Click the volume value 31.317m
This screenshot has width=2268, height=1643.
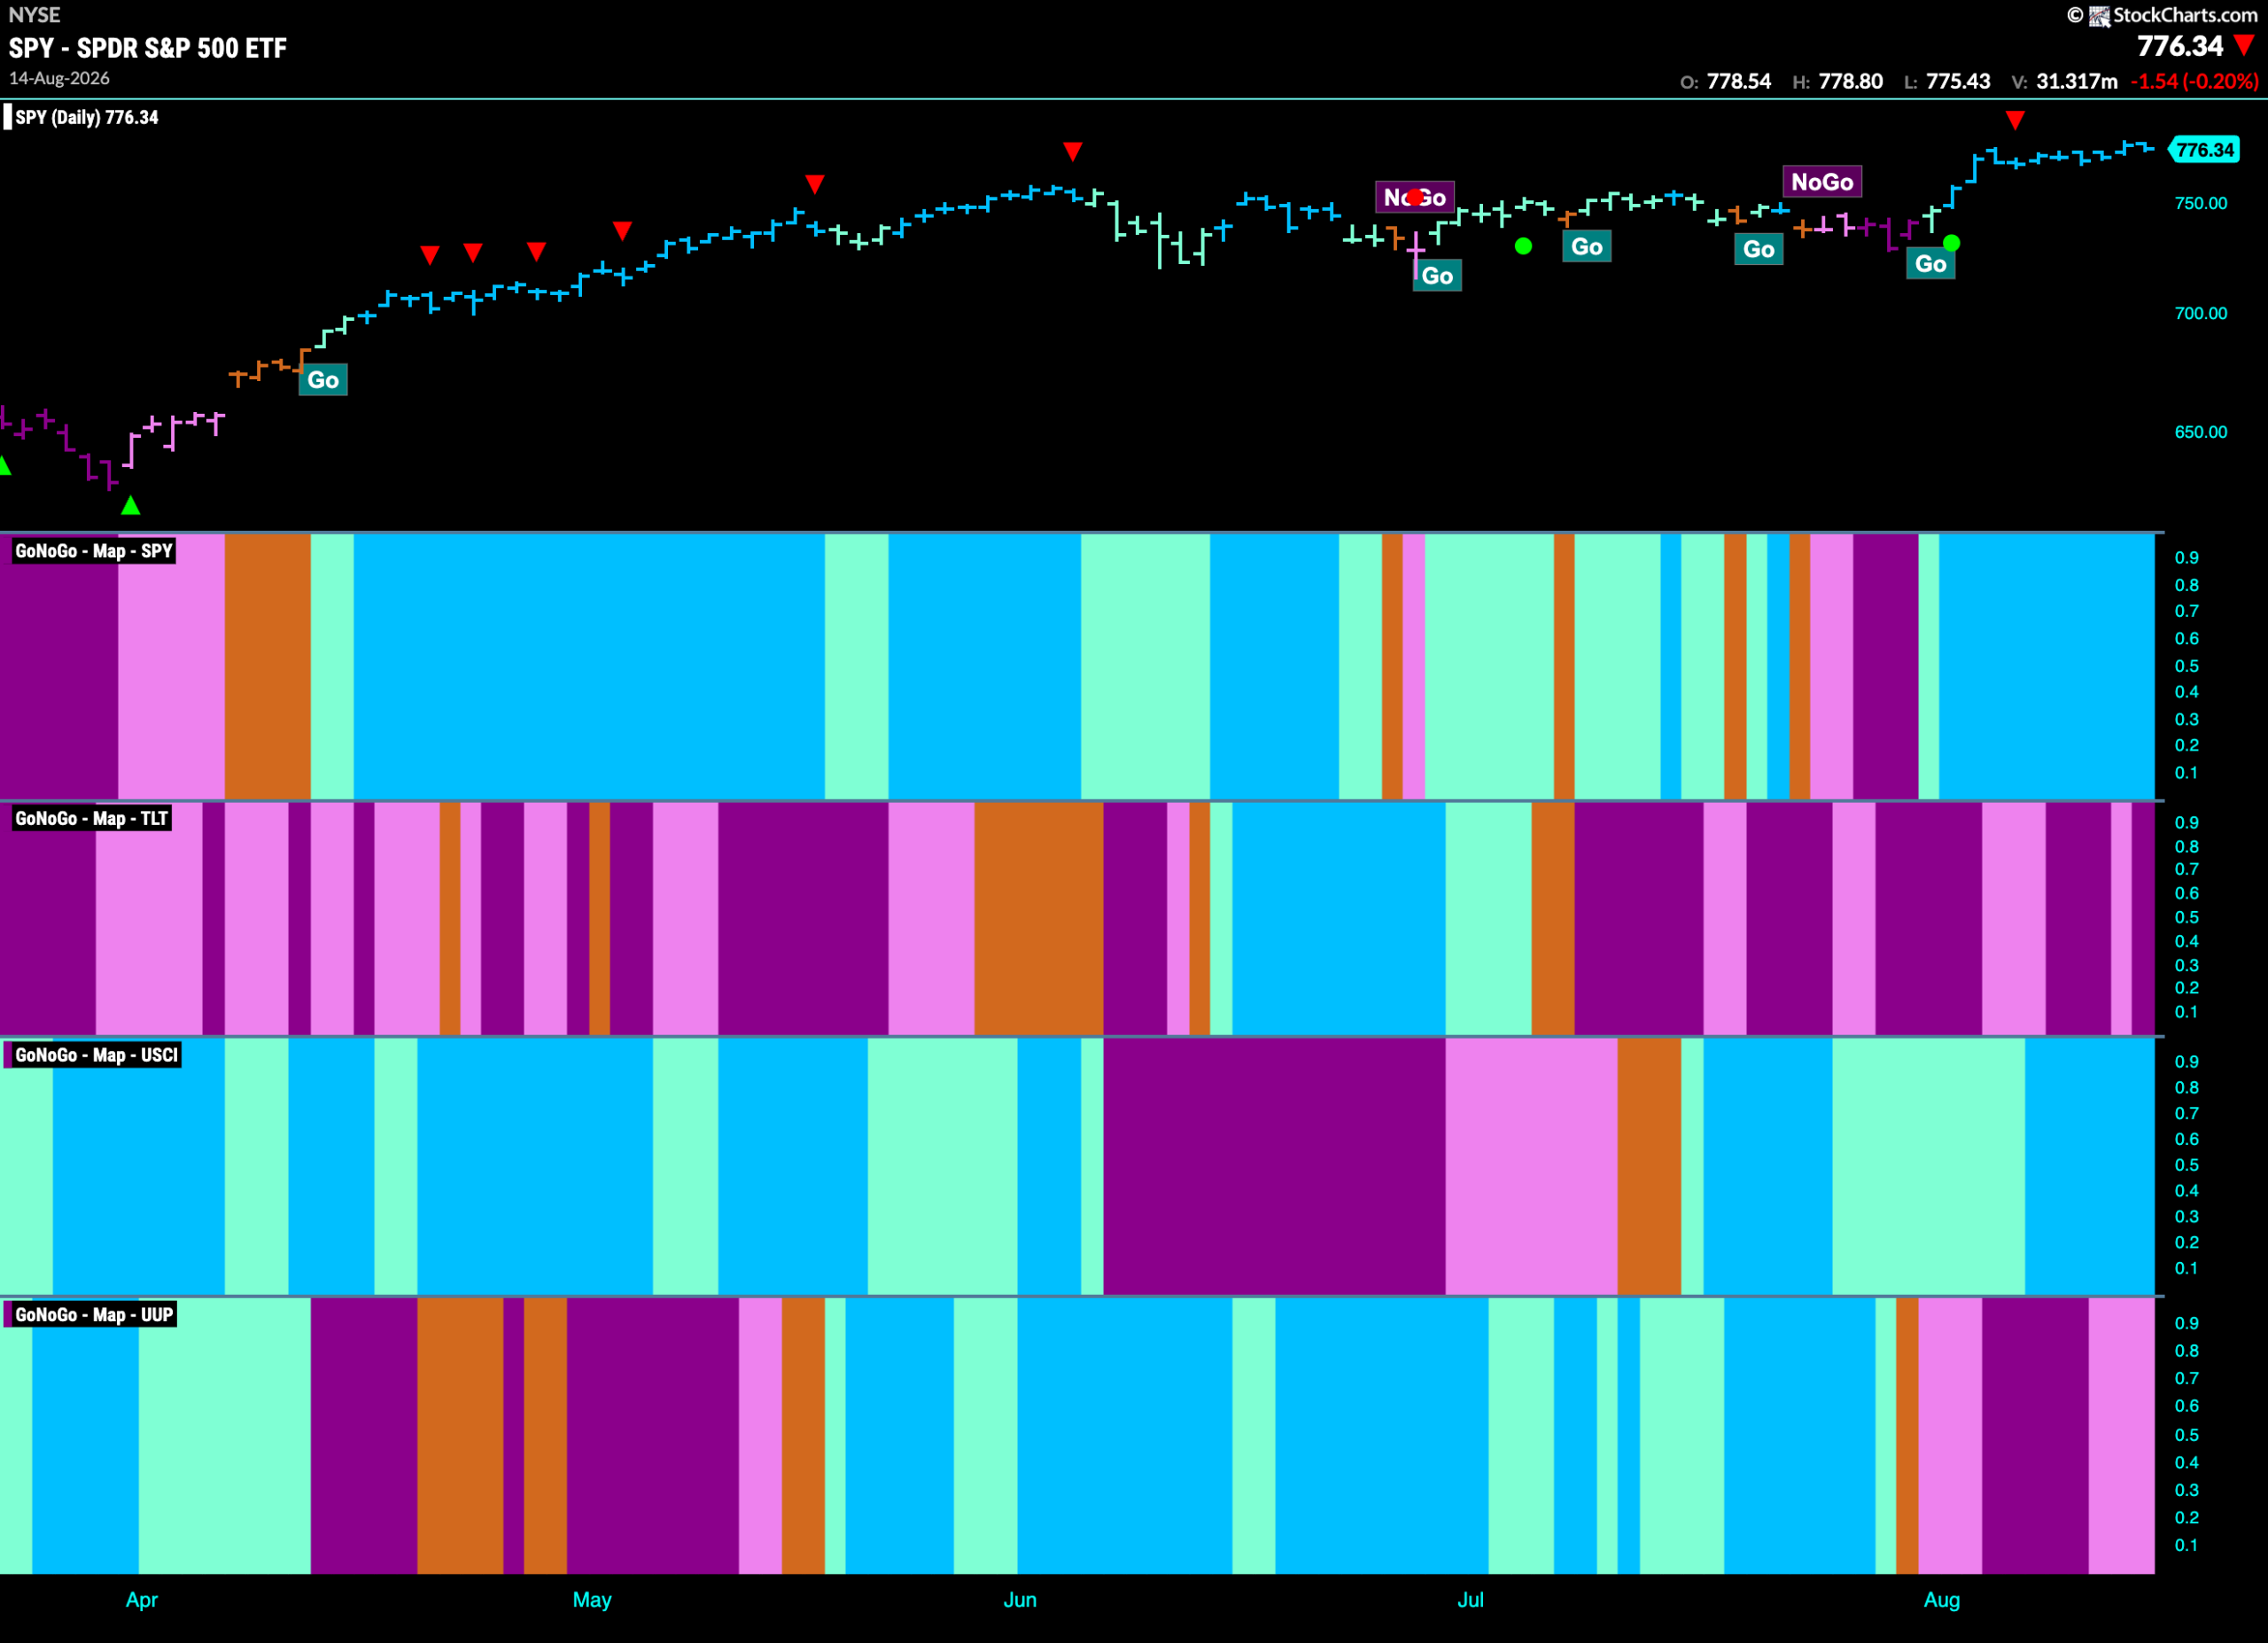click(2077, 82)
